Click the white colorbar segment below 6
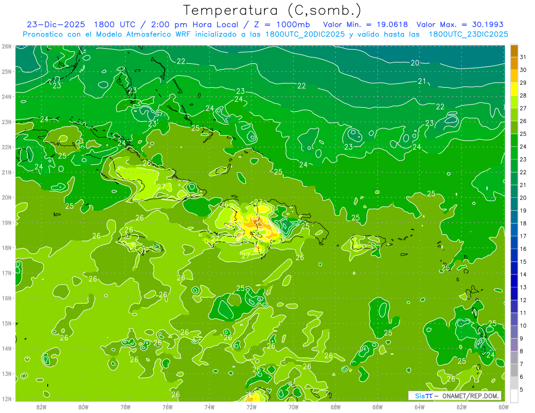This screenshot has height=413, width=535. pos(514,396)
